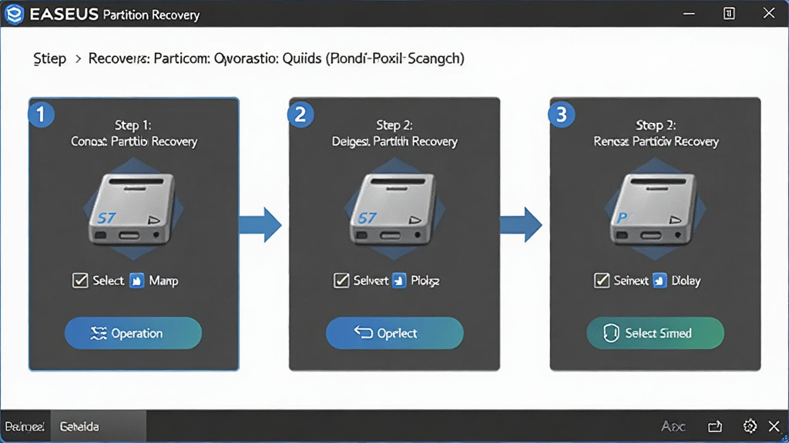The width and height of the screenshot is (789, 443).
Task: Click the blue icon beside Dolay label
Action: 660,280
